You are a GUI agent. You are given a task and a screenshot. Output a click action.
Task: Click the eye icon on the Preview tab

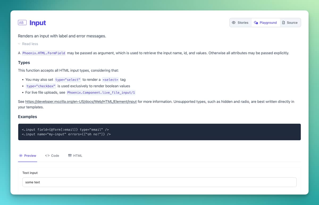(x=20, y=156)
